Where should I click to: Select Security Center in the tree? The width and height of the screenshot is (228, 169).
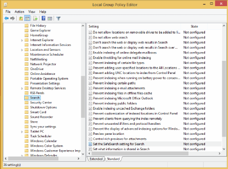click(x=41, y=102)
